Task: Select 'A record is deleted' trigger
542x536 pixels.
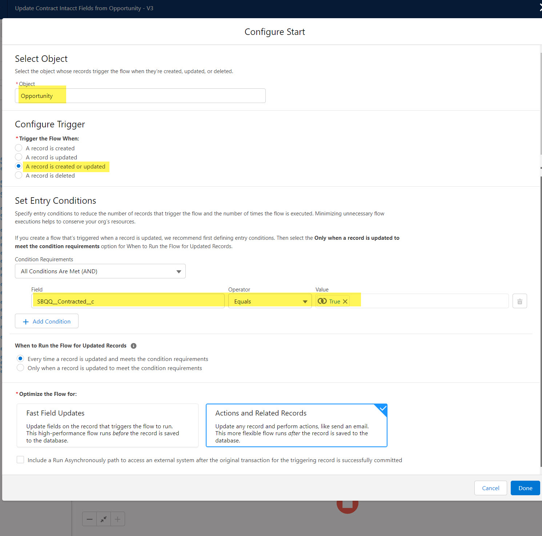Action: pos(19,175)
